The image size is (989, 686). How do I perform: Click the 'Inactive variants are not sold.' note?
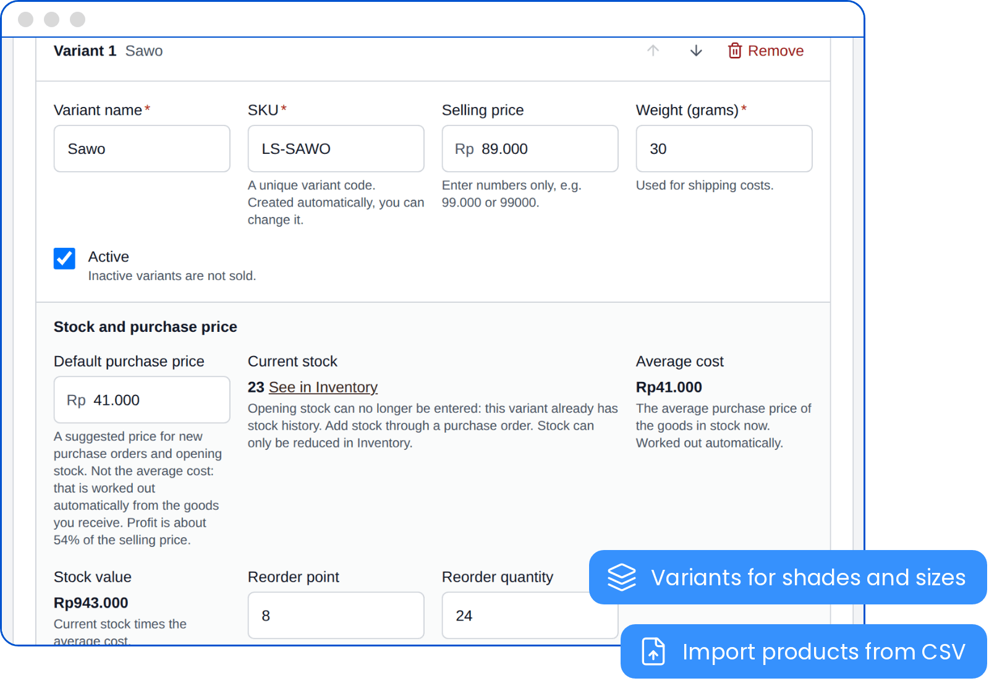172,276
